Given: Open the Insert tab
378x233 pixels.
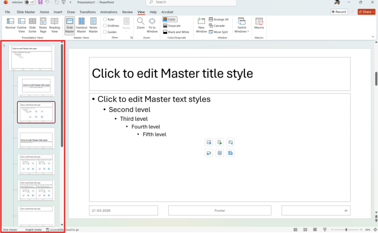Looking at the screenshot, I should [58, 12].
